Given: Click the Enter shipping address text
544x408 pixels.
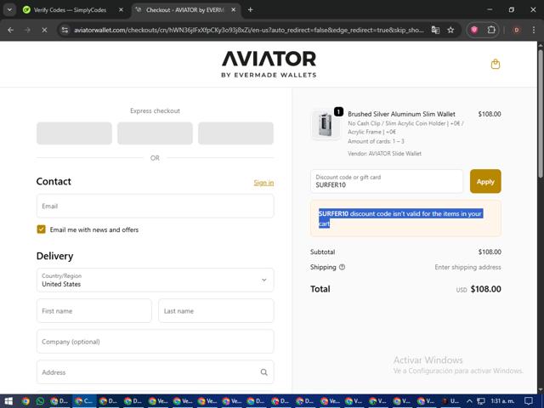Looking at the screenshot, I should pos(467,267).
